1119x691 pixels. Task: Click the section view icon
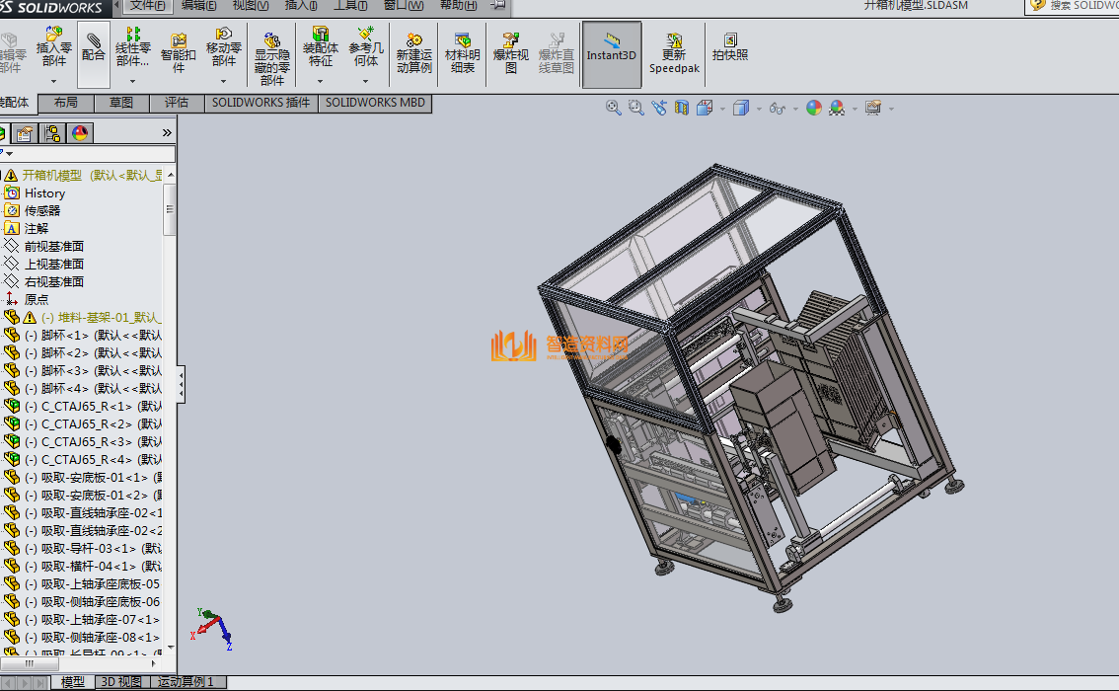[x=681, y=108]
